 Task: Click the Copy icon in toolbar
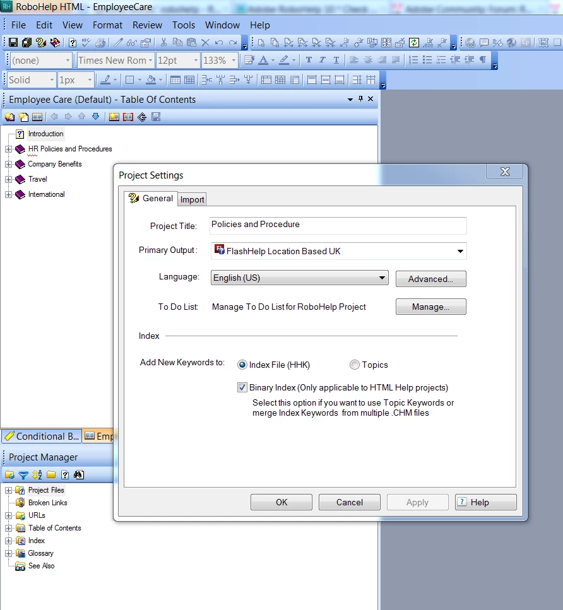(x=177, y=42)
